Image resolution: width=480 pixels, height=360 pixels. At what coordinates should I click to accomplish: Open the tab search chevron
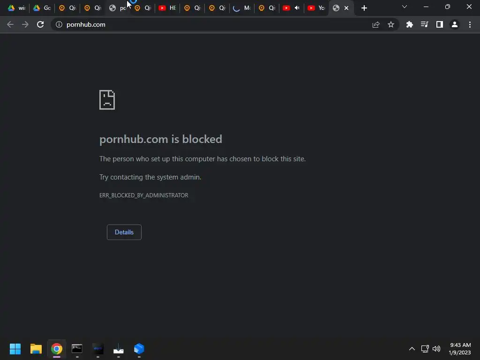(x=405, y=7)
